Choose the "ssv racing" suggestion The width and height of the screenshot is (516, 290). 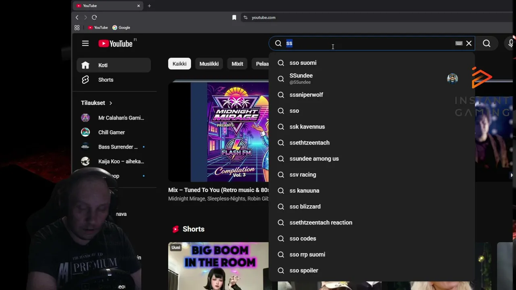pos(372,174)
